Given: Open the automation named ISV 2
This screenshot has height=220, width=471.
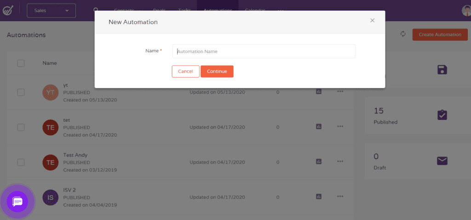Looking at the screenshot, I should tap(69, 190).
